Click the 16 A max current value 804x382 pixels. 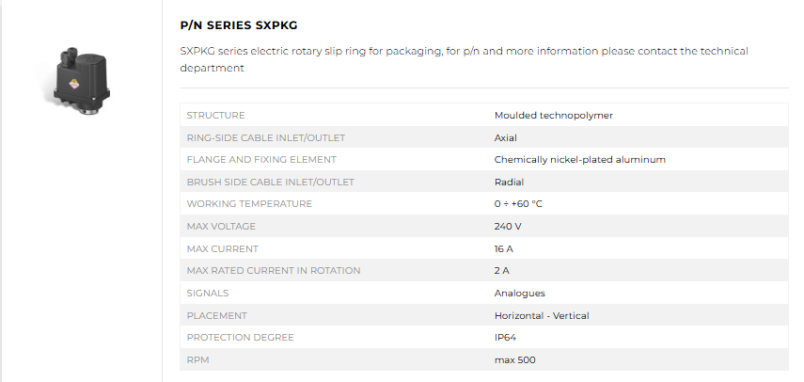point(503,248)
